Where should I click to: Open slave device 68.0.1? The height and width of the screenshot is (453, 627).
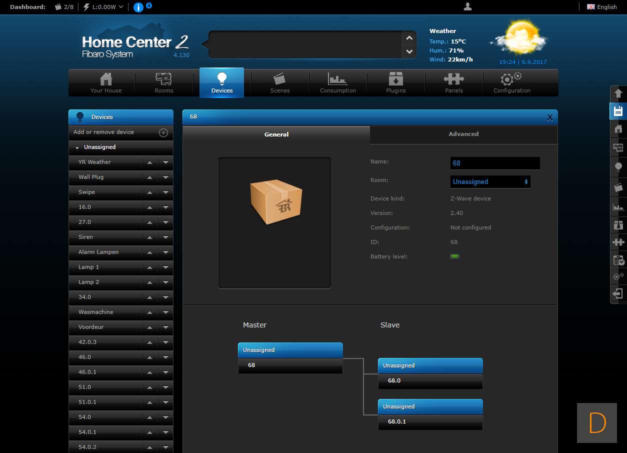point(430,421)
